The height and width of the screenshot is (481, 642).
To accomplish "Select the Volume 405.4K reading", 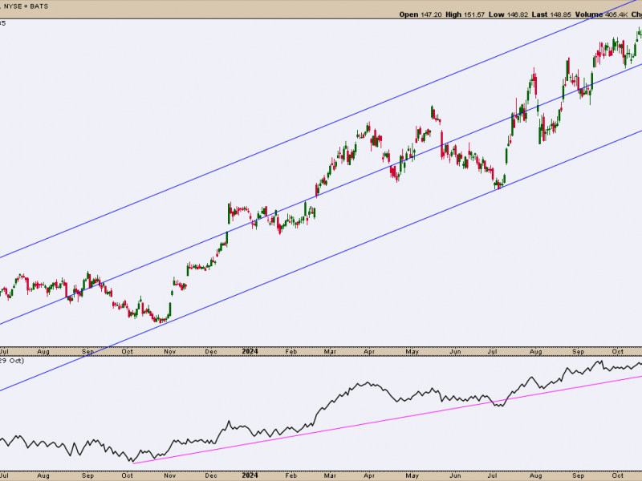I will point(601,14).
